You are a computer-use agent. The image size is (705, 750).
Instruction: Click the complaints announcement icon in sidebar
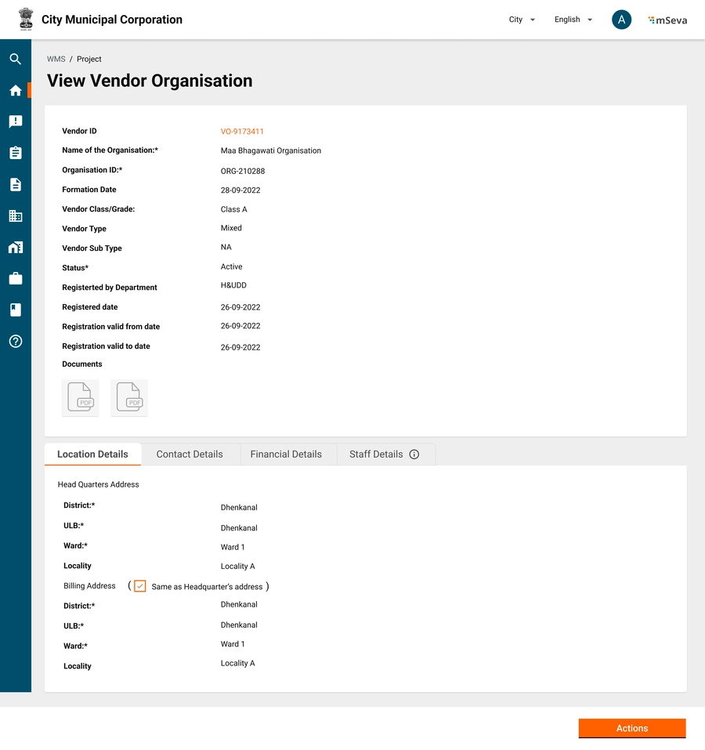coord(15,121)
